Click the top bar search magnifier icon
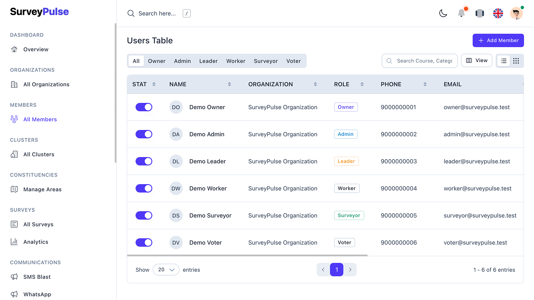 (131, 13)
